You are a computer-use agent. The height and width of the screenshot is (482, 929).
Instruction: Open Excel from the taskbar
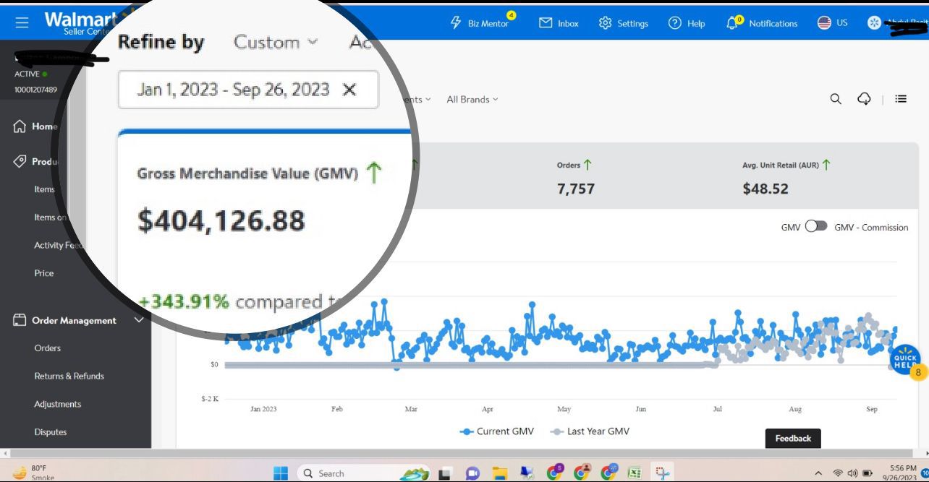point(635,473)
